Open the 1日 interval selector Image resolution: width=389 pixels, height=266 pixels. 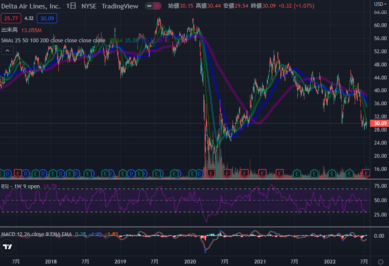71,6
